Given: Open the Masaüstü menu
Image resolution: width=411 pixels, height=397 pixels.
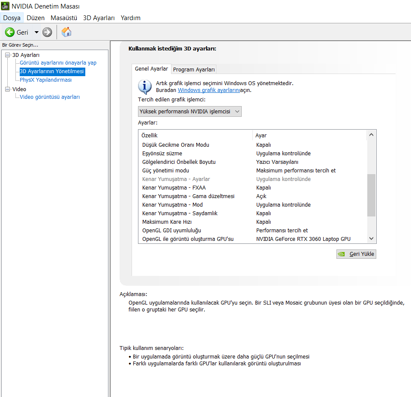Looking at the screenshot, I should [x=64, y=18].
